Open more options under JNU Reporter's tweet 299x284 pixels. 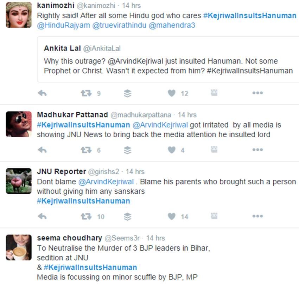[258, 216]
